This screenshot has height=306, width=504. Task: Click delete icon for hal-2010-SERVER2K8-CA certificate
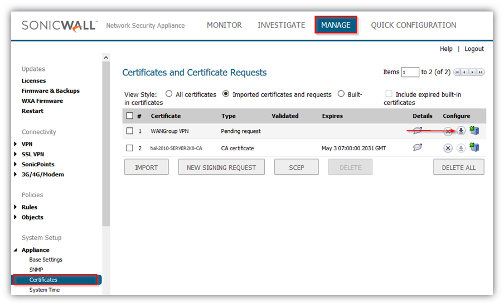pyautogui.click(x=448, y=149)
